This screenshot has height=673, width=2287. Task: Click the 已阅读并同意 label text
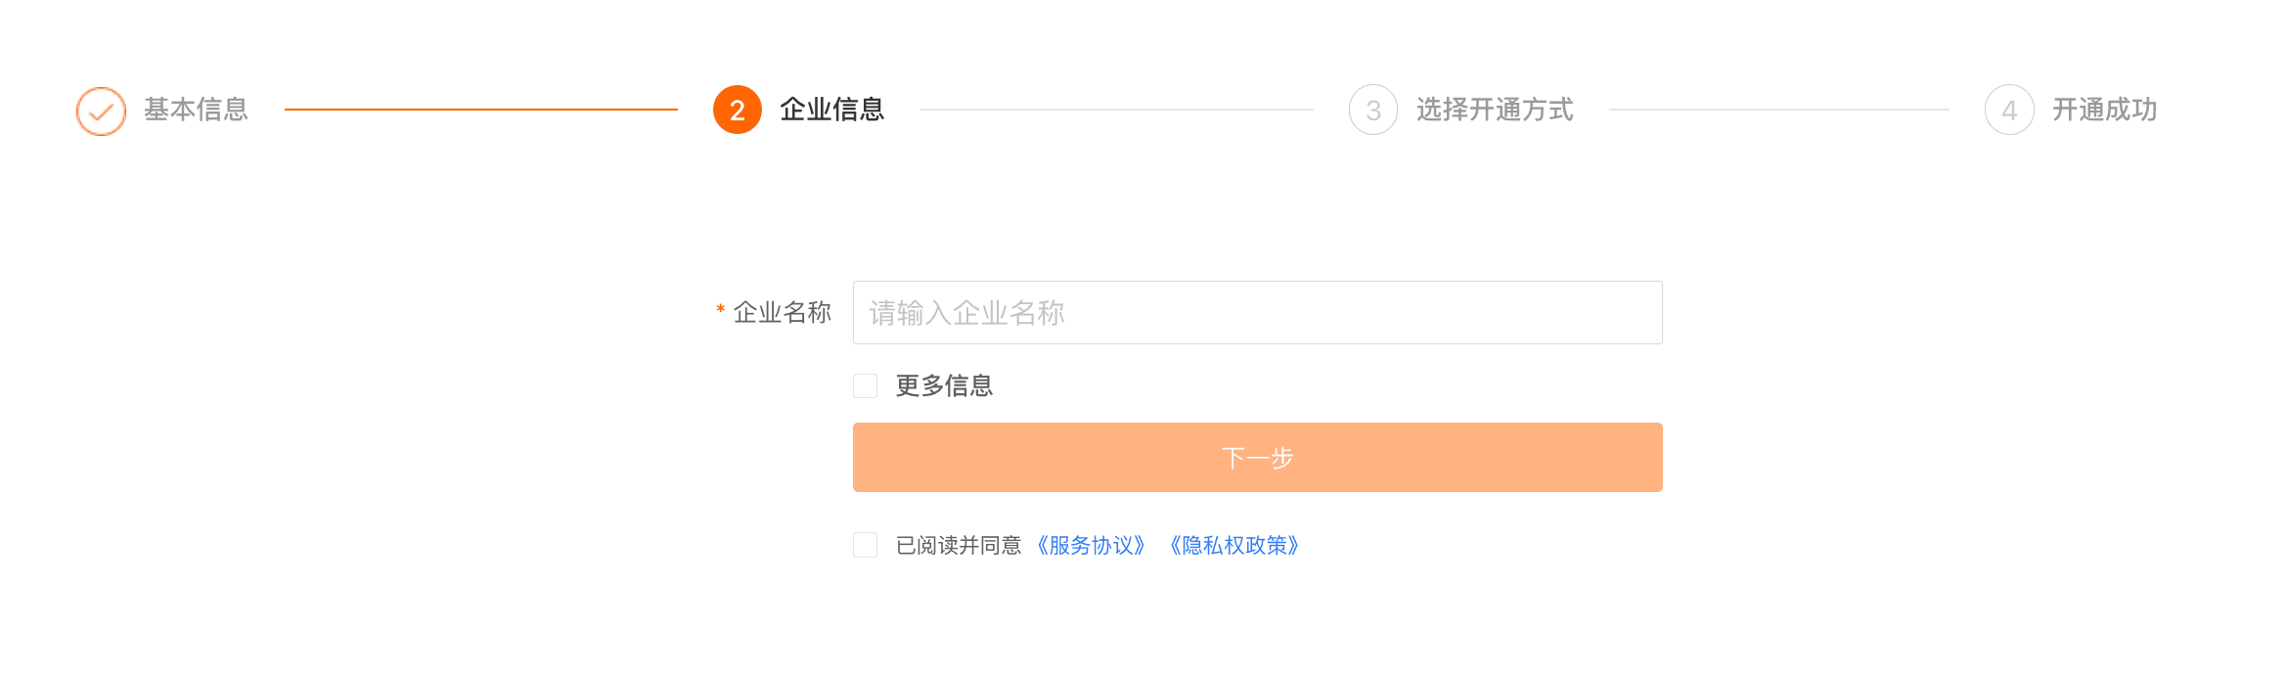959,545
